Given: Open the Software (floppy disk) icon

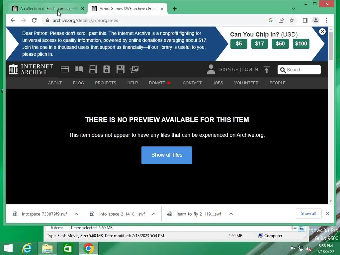Looking at the screenshot, I should tap(120, 69).
